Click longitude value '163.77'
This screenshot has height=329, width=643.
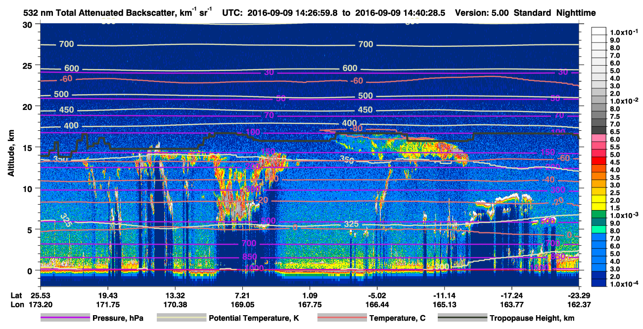coord(512,304)
